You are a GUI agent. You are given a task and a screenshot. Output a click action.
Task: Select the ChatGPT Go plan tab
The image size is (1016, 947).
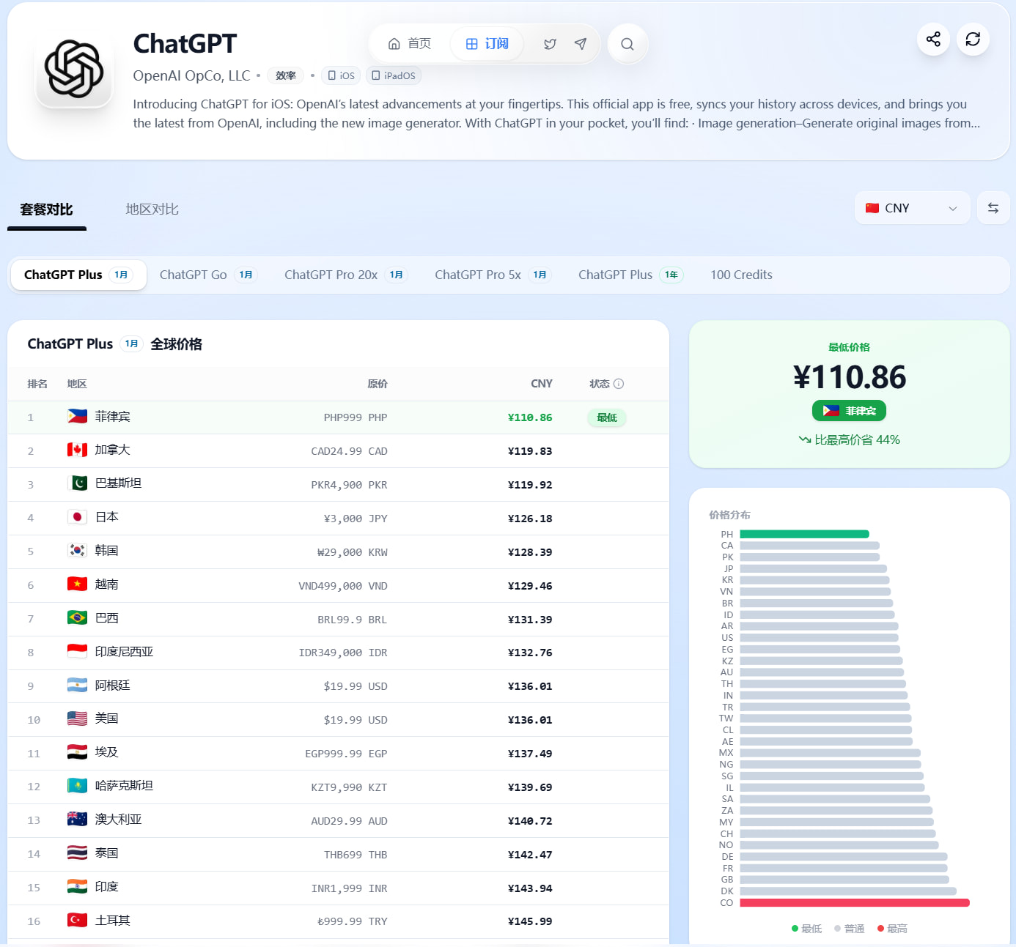click(x=208, y=275)
